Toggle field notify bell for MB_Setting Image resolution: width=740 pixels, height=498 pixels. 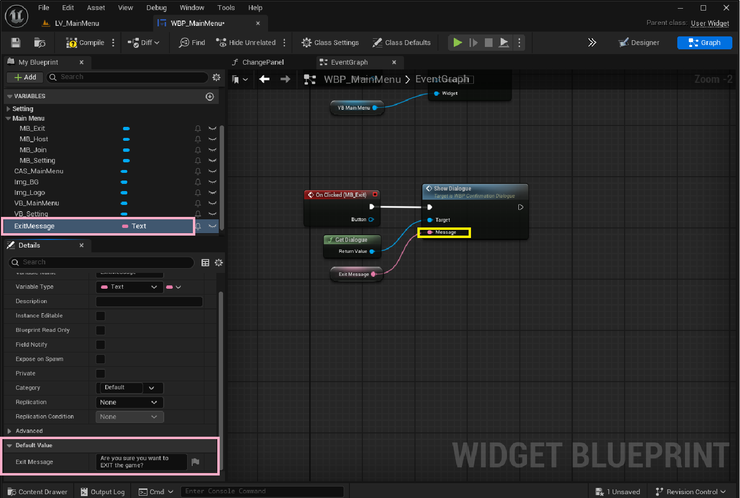[x=198, y=161]
